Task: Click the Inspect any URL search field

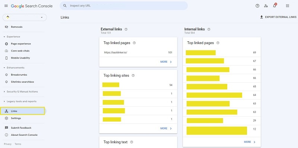Action: click(x=124, y=6)
